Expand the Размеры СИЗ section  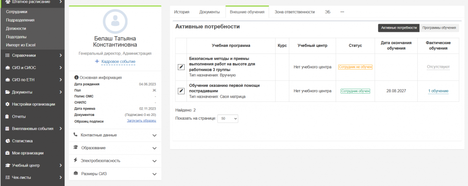pos(115,174)
